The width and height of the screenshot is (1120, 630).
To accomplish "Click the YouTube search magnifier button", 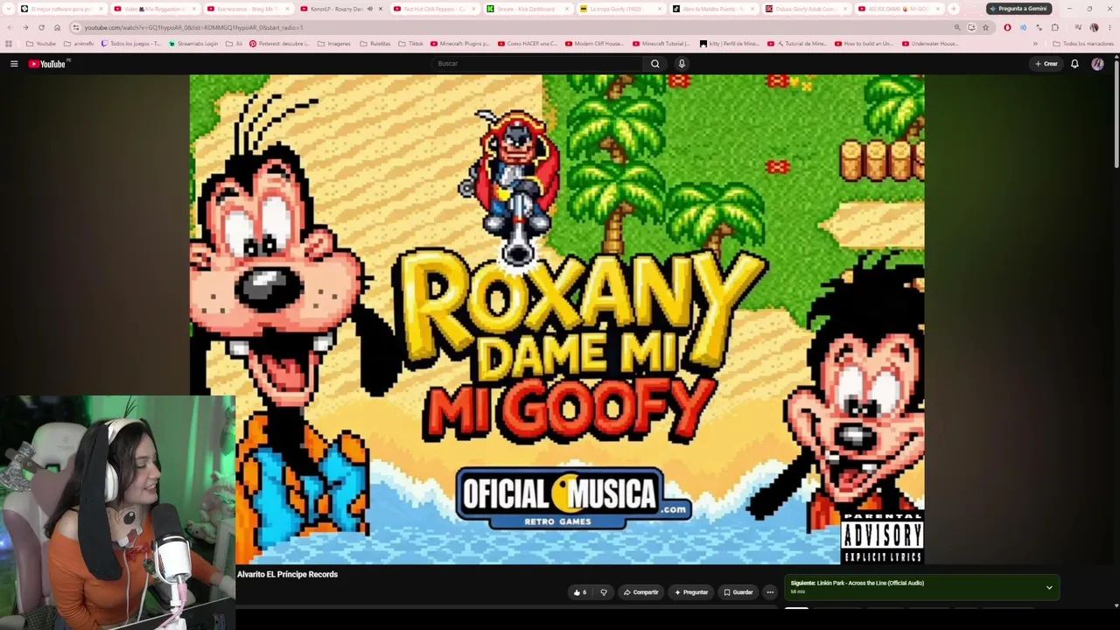I will pos(654,64).
